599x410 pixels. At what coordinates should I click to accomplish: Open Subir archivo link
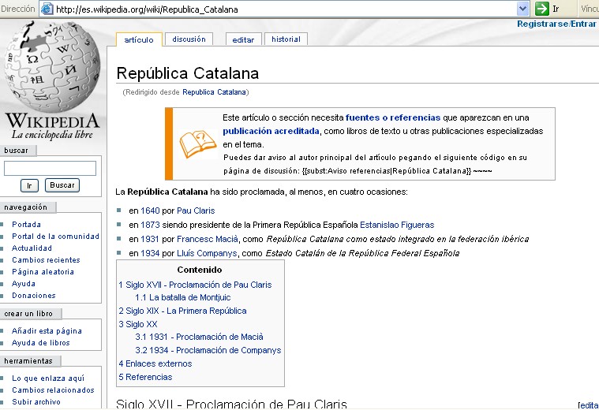click(36, 402)
